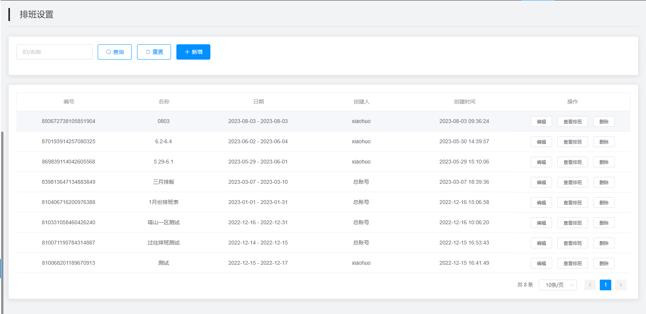Screen dimensions: 646x314
Task: Delete the 5.29-6.1 schedule
Action: (x=604, y=162)
